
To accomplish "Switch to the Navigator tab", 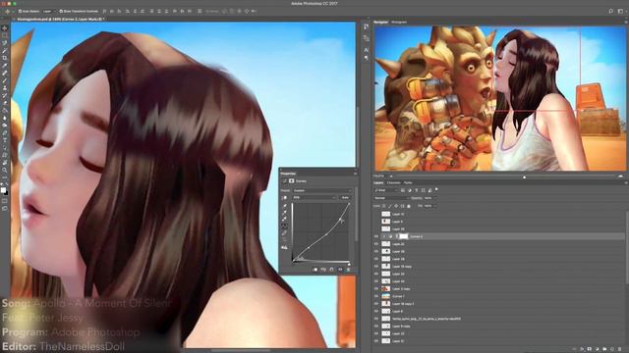I will click(381, 23).
